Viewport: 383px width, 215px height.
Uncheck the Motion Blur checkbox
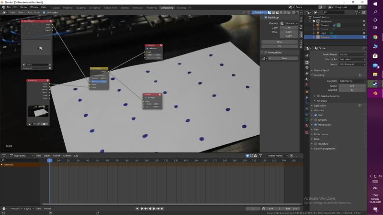[x=315, y=125]
